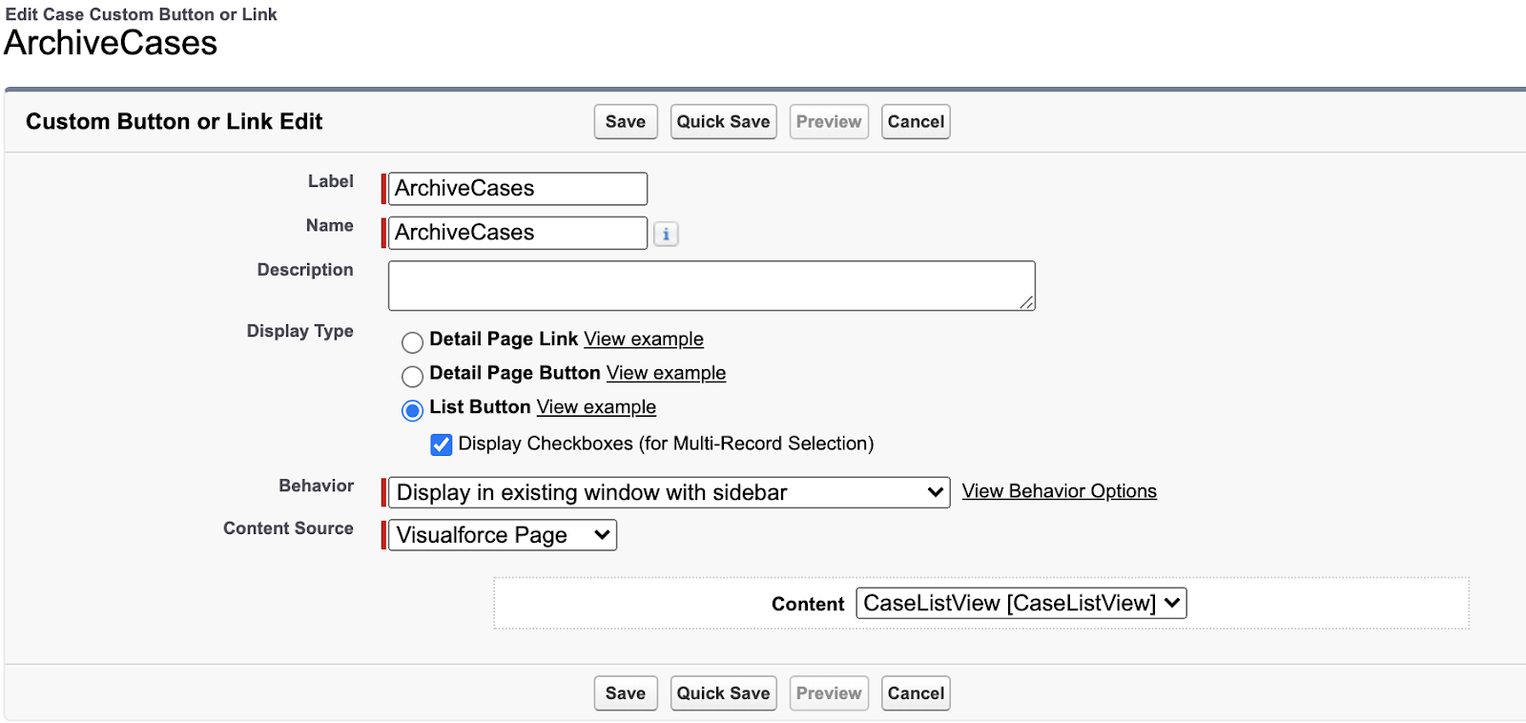
Task: Choose the Detail Page Button radio option
Action: [x=412, y=376]
